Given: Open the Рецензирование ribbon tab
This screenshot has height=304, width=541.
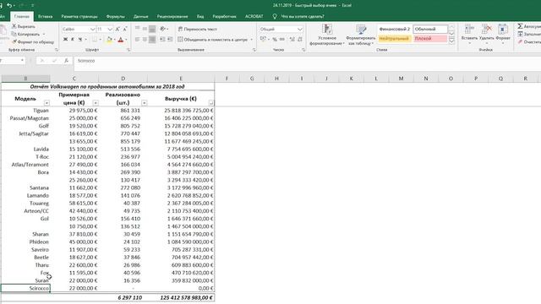Looking at the screenshot, I should [172, 16].
